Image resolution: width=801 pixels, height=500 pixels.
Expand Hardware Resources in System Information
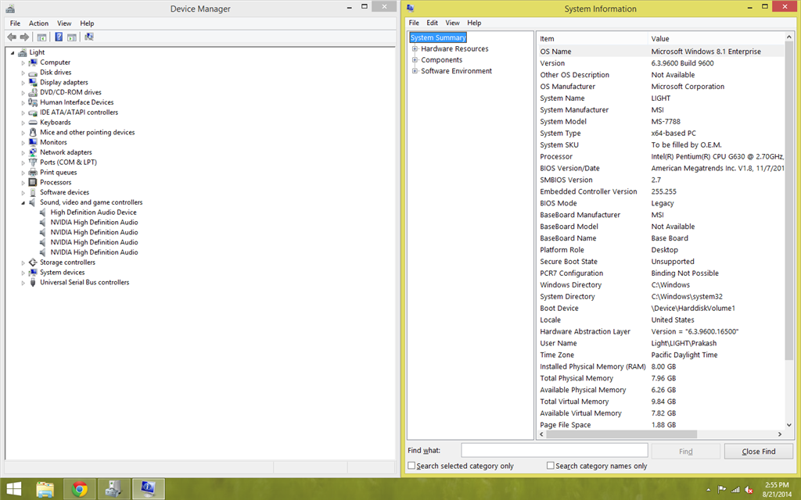point(415,49)
